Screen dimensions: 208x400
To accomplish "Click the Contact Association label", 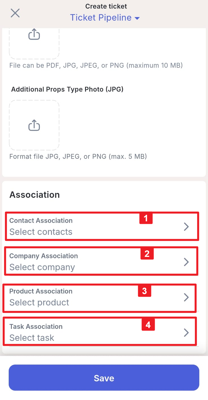I will click(41, 220).
